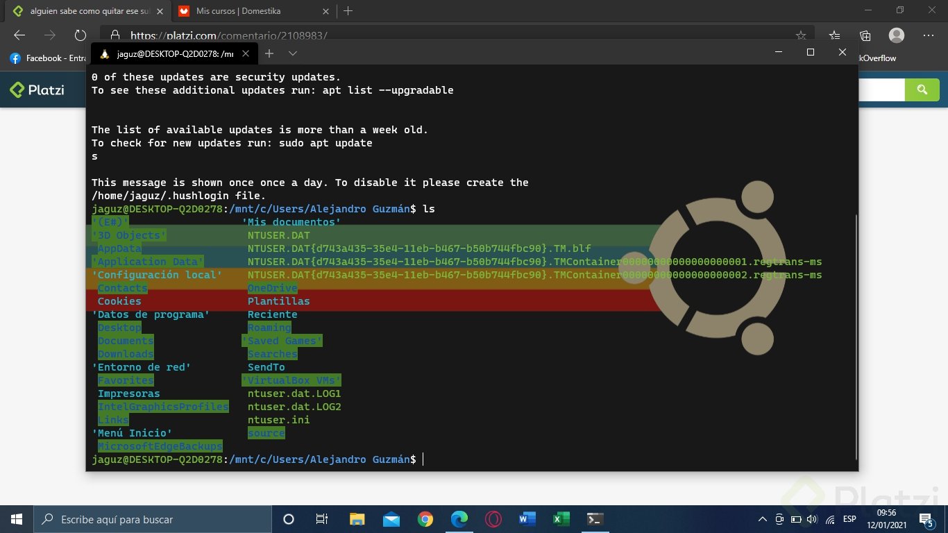The width and height of the screenshot is (948, 533).
Task: Click 'Mis documentos' in terminal listing
Action: click(x=291, y=222)
